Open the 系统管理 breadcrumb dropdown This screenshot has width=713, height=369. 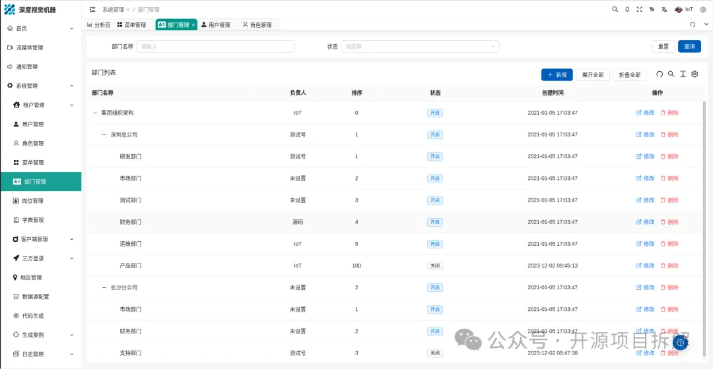tap(116, 9)
